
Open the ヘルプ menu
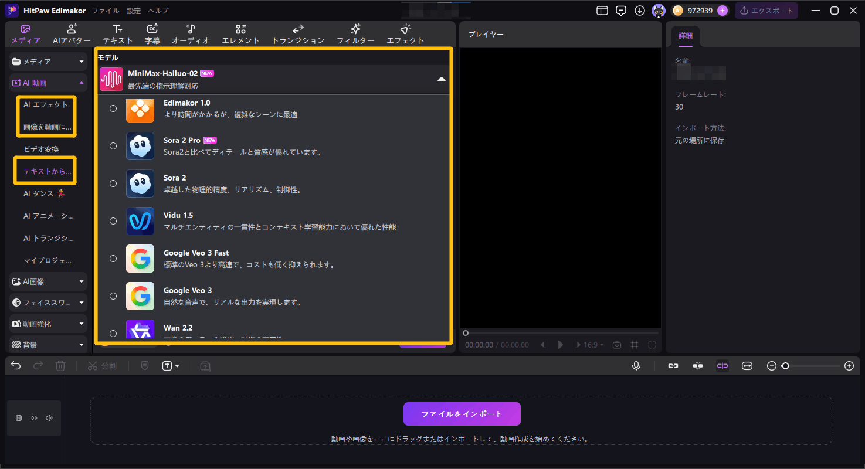[158, 11]
